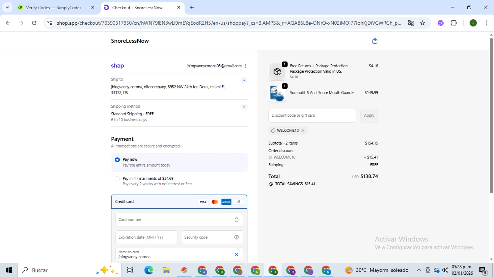494x277 pixels.
Task: Click the Somnofit-S Anti-Snore Mouth Guard+ title
Action: [x=322, y=93]
